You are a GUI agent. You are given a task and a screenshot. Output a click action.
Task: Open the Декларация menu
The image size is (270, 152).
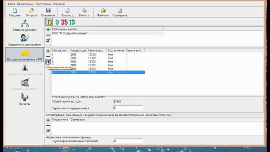click(25, 4)
